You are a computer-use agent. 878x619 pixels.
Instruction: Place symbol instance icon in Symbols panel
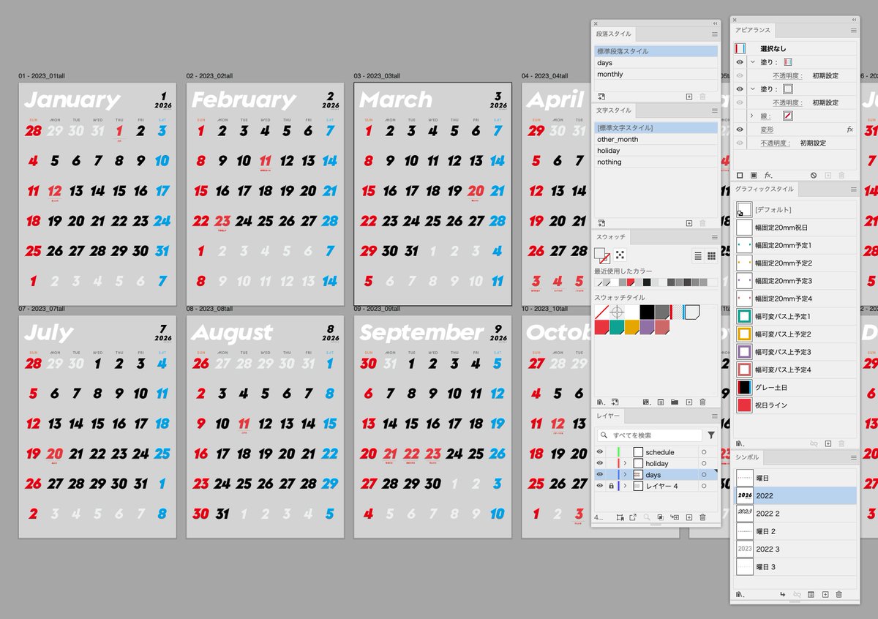pos(783,595)
